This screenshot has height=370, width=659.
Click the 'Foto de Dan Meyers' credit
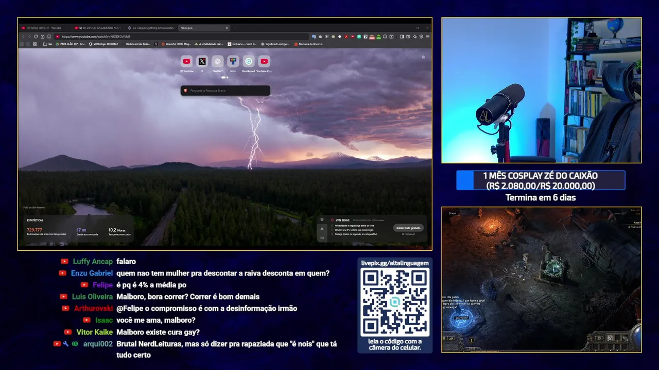click(34, 208)
